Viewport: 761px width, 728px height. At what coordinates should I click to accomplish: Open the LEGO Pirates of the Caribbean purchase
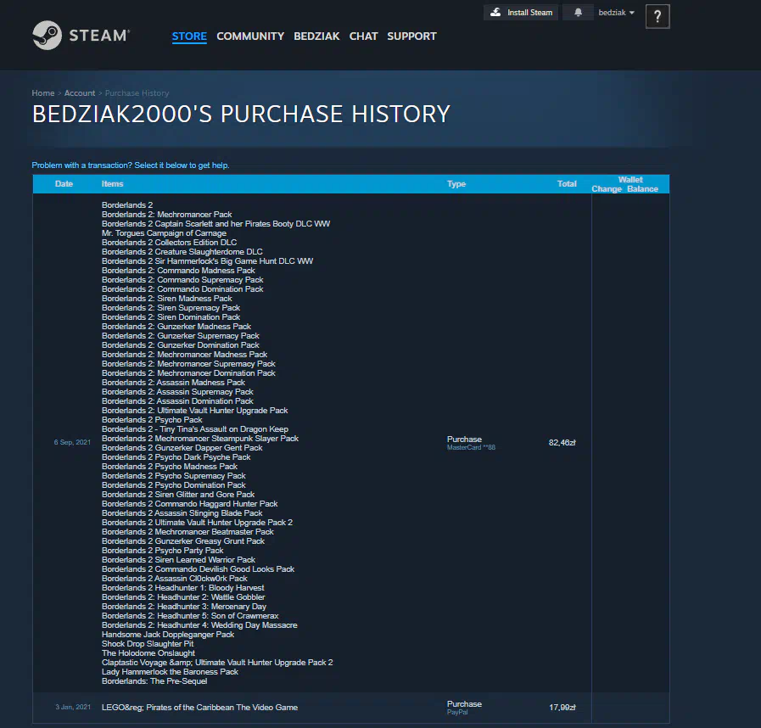pos(199,708)
